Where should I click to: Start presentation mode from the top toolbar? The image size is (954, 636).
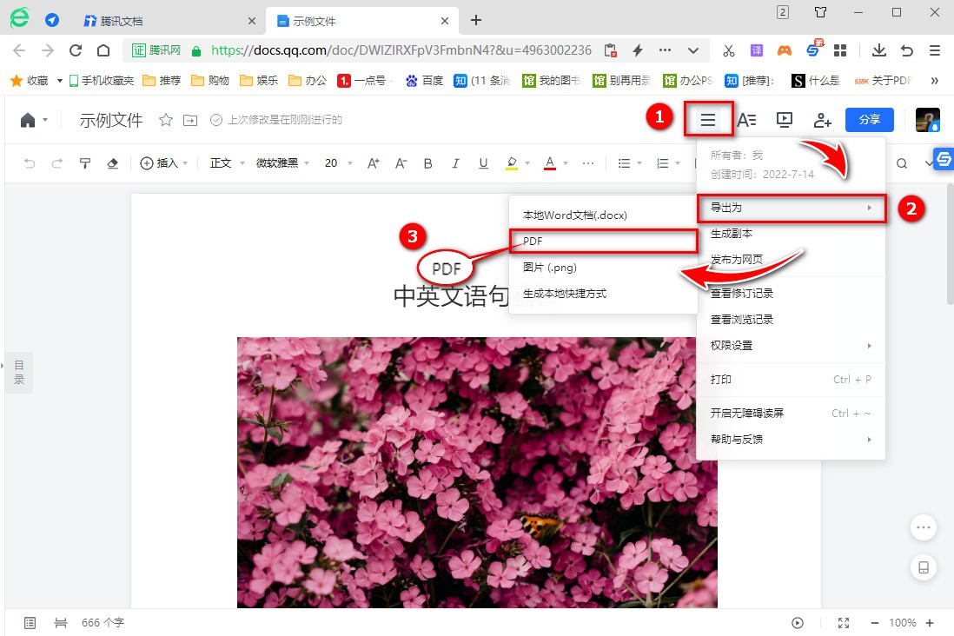pyautogui.click(x=783, y=120)
